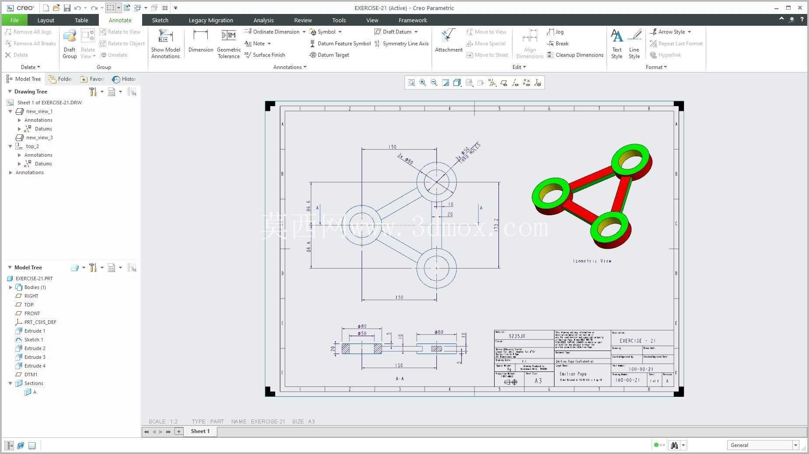Toggle datum point display in graphics toolbar
The image size is (809, 454).
click(527, 83)
